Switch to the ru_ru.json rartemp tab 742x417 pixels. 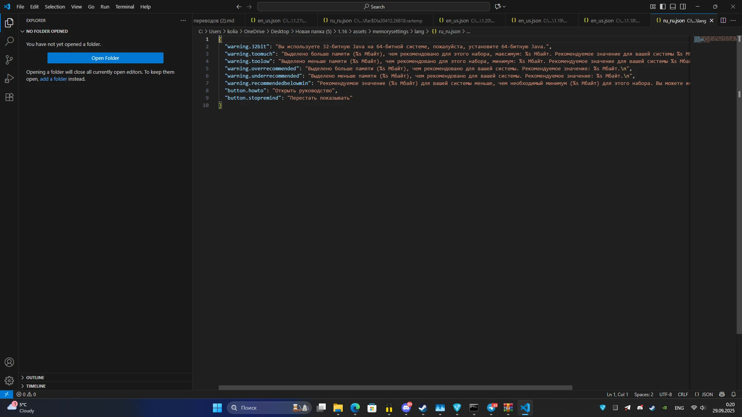pos(373,20)
